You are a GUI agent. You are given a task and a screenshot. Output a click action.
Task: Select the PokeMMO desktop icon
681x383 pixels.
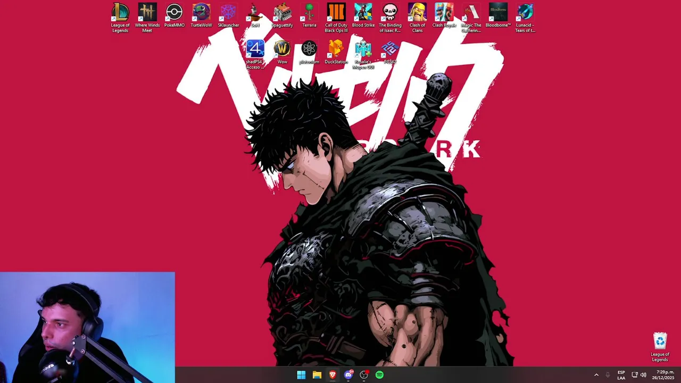[174, 15]
